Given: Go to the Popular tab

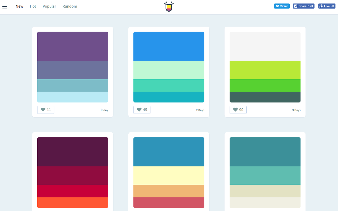Looking at the screenshot, I should click(49, 6).
